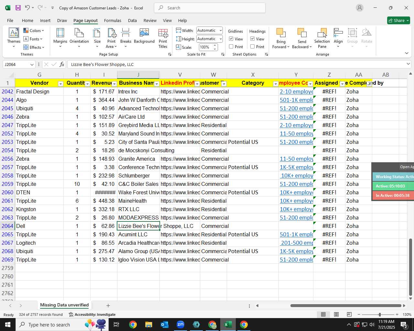Select the Schlumberger business name cell
The width and height of the screenshot is (414, 331).
pos(138,176)
